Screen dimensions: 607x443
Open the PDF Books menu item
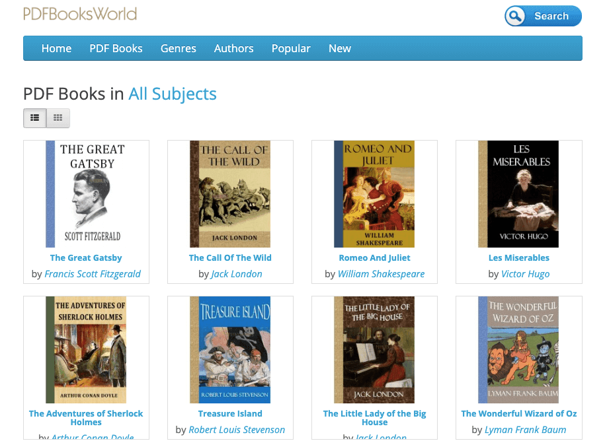point(116,48)
